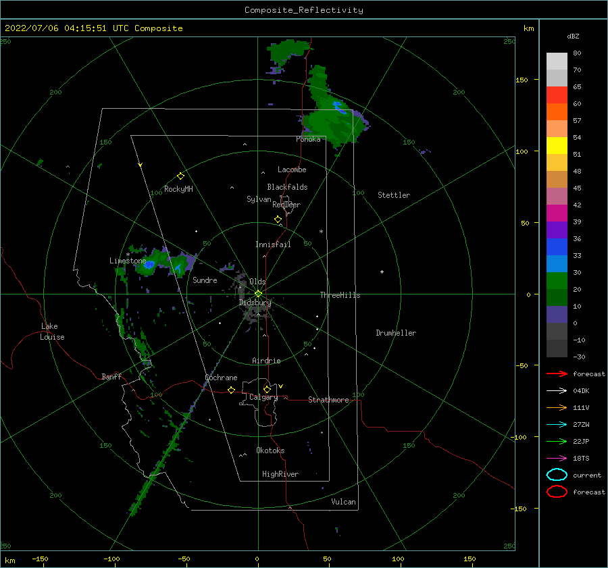608x568 pixels.
Task: Pick the light blue 30-33 dBZ swatch
Action: [x=557, y=263]
